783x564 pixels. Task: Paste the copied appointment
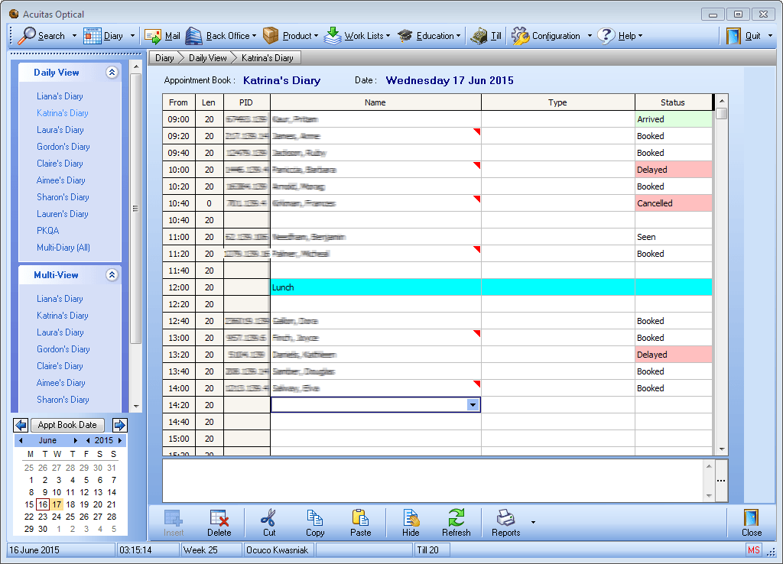coord(362,521)
